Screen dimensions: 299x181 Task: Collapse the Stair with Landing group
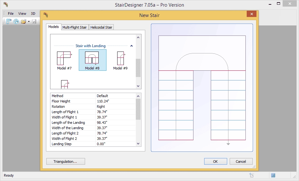click(x=131, y=46)
